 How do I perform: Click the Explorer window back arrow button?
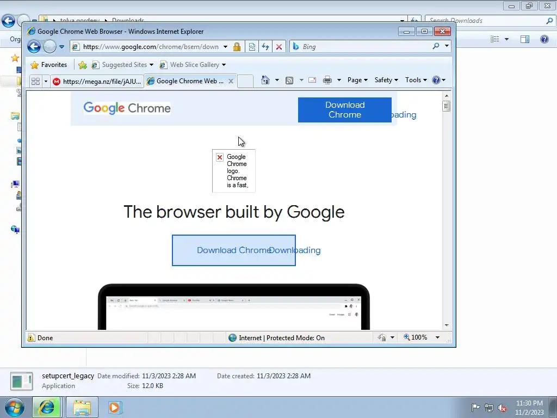click(9, 21)
